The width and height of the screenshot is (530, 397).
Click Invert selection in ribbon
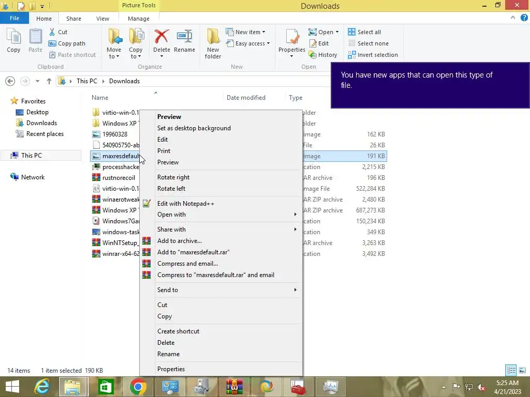pos(373,55)
